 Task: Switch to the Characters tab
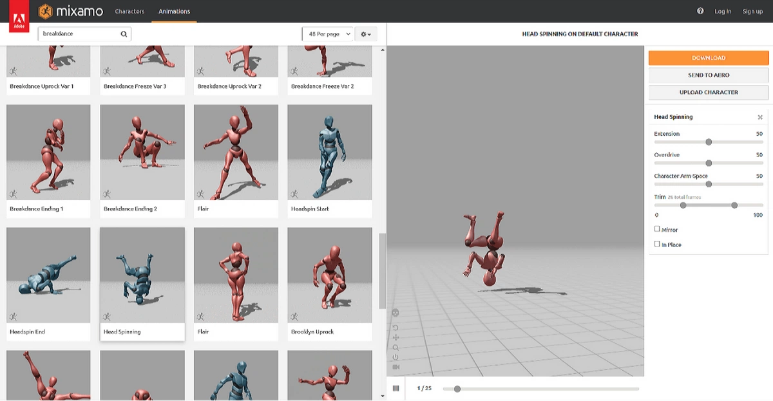(x=129, y=12)
